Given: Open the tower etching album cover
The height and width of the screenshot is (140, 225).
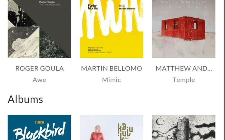Looking at the screenshot, I should tap(184, 127).
